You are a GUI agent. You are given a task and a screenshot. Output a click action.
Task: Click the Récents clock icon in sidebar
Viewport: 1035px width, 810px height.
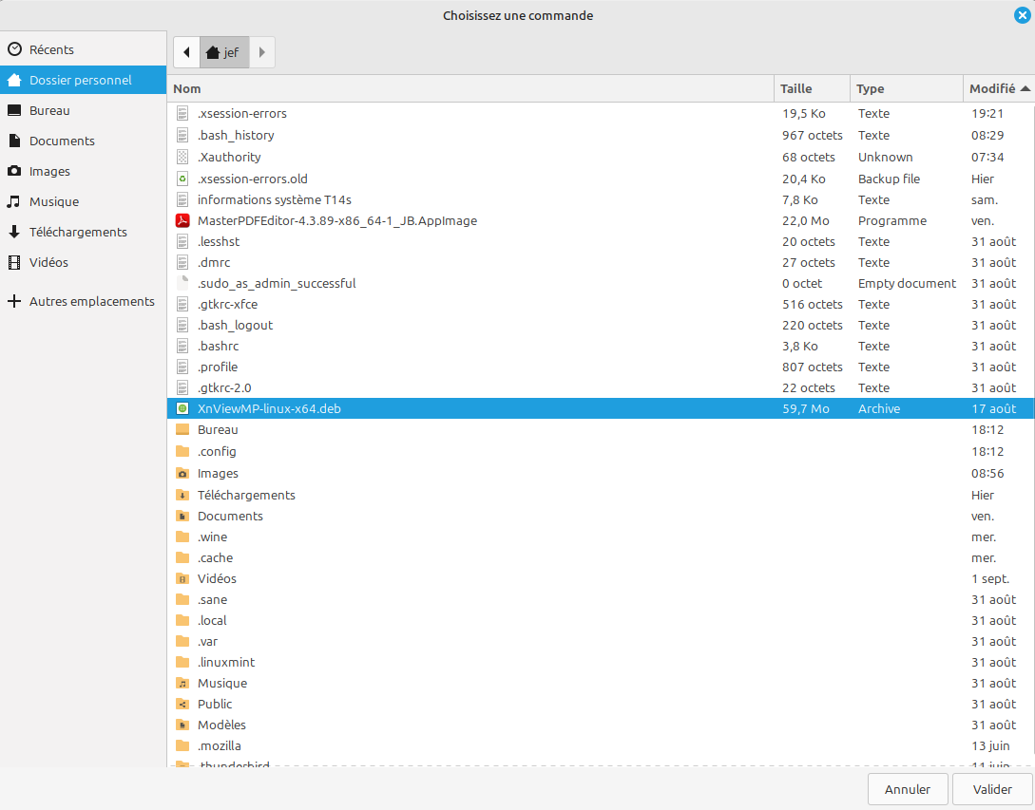click(14, 49)
